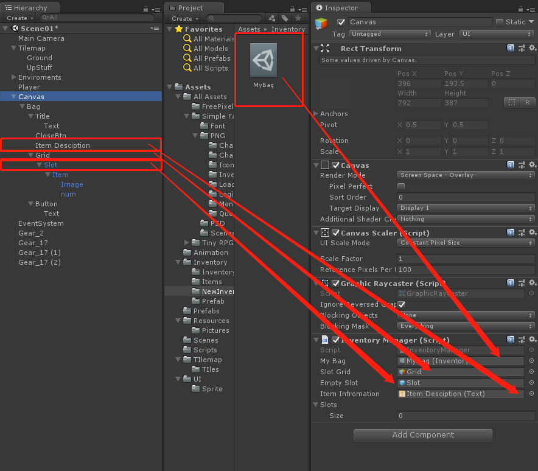Open Additional Shader Channels dropdown
The width and height of the screenshot is (538, 471).
tap(466, 219)
